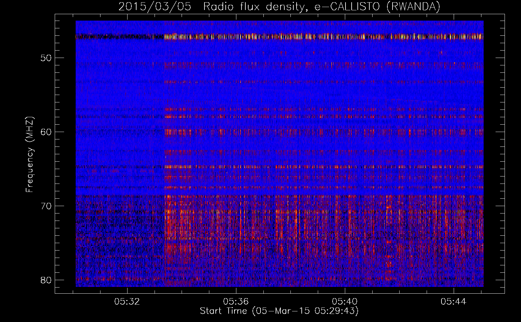Select the 60 frequency tick label
Screen dimensions: 521x322
46,132
